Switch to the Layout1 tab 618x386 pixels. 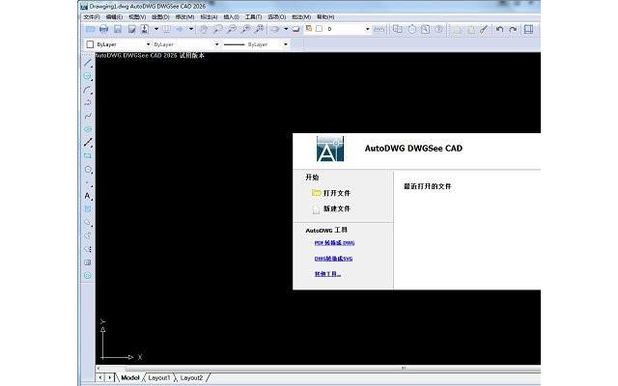[158, 377]
